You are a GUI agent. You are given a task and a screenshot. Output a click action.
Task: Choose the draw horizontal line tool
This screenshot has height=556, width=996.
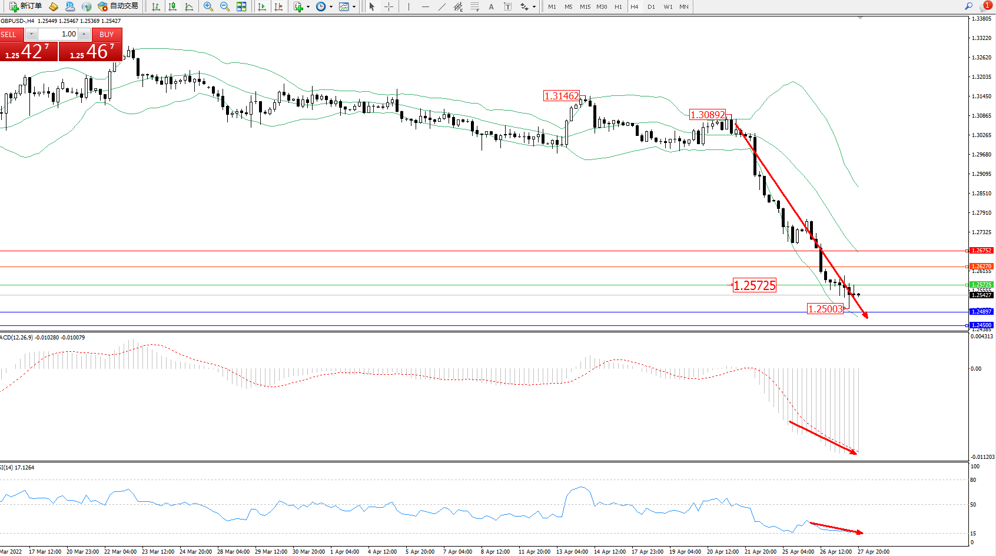[x=425, y=6]
